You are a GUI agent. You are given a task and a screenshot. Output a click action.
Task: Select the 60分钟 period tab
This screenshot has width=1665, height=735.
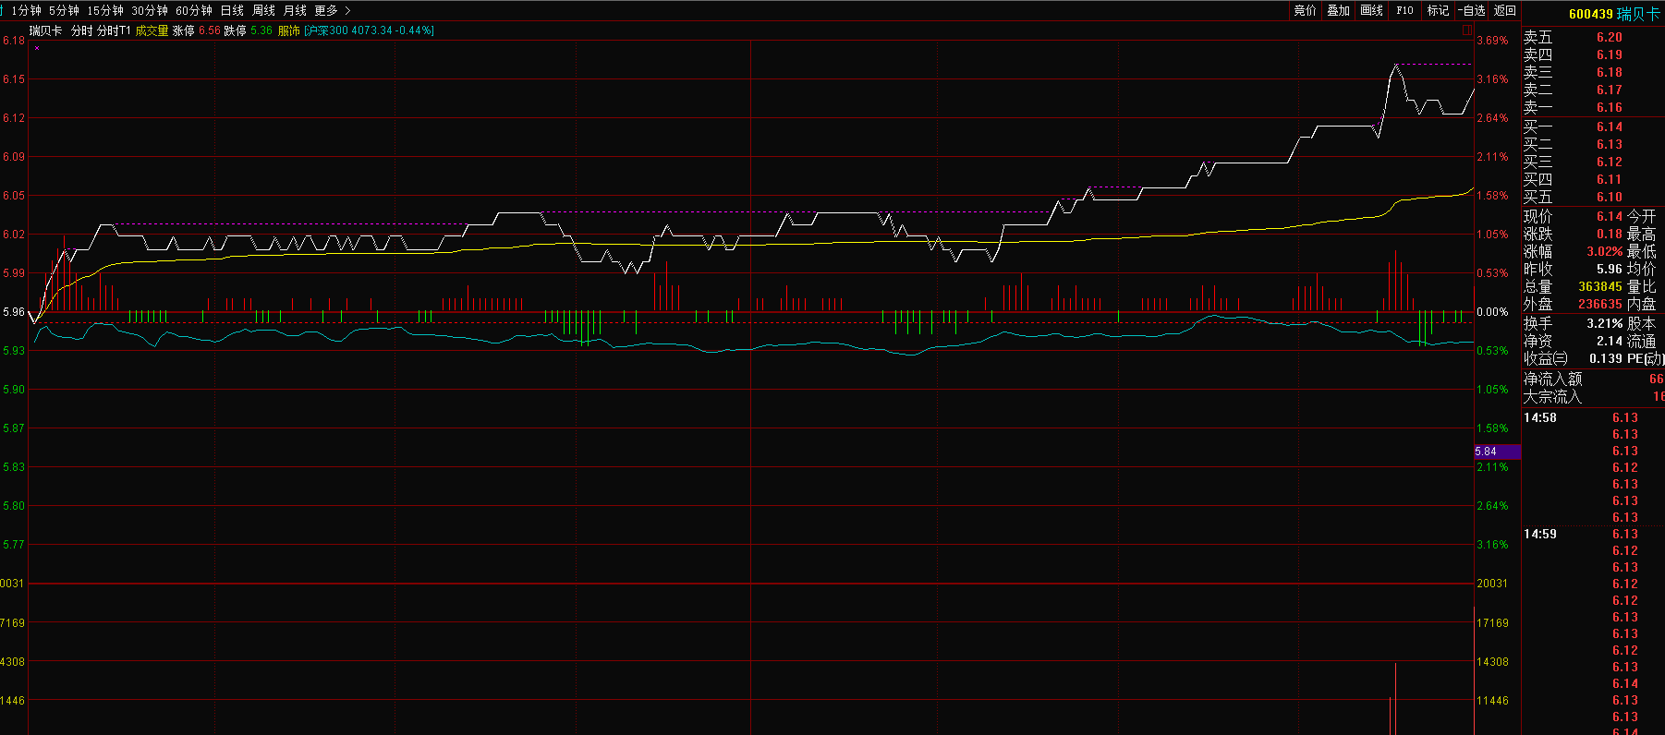[194, 10]
